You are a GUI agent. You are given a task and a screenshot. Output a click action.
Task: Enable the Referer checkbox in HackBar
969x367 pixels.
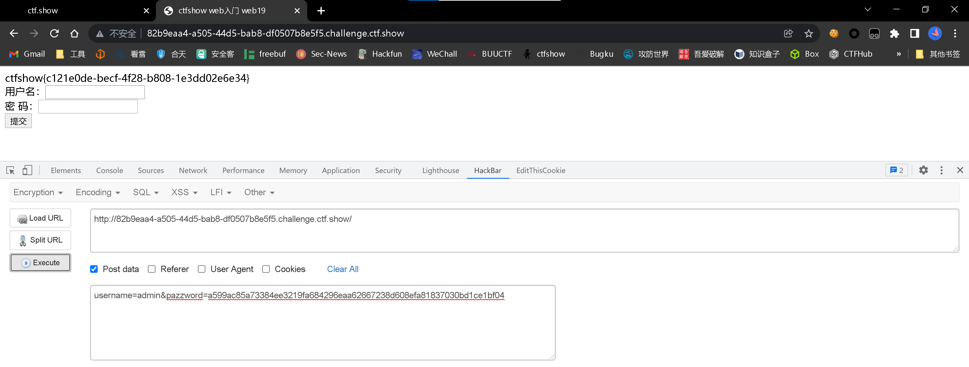click(x=152, y=269)
